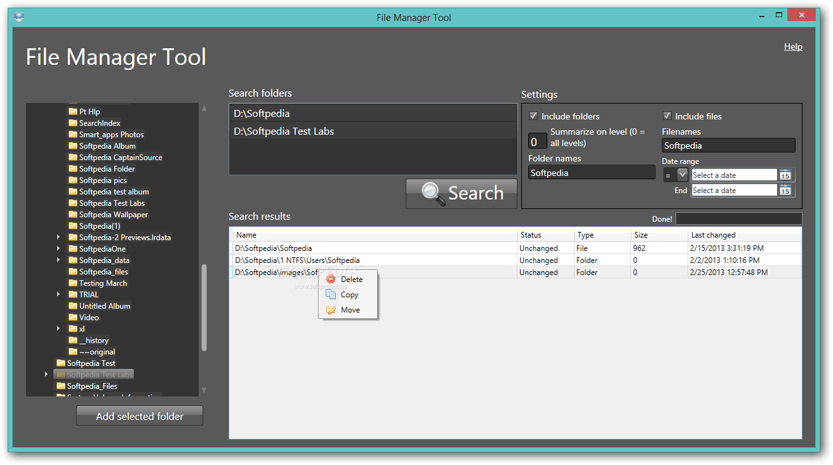Click the End date Select a date field
Screen dimensions: 833x465
(x=734, y=191)
